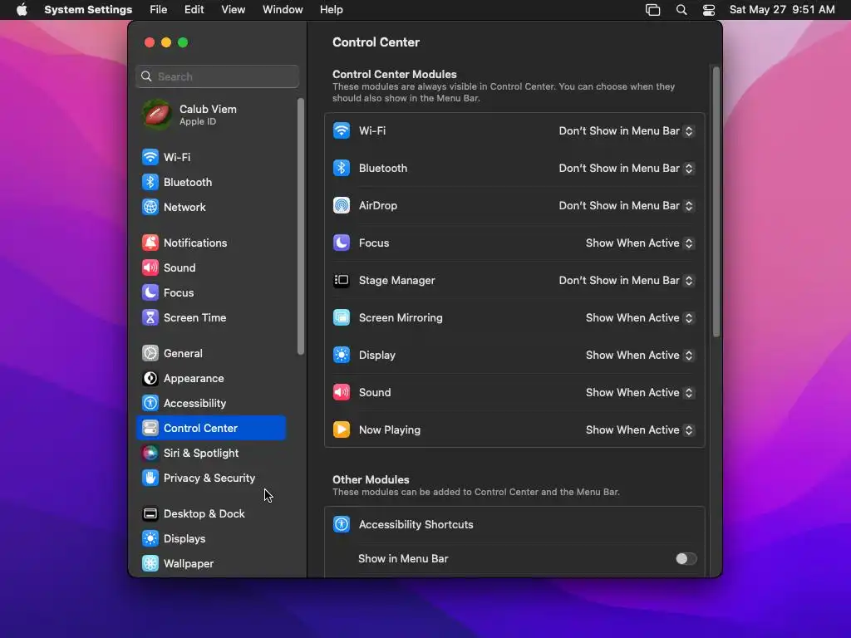Open the Display Show When Active dropdown
Viewport: 851px width, 638px height.
point(640,356)
